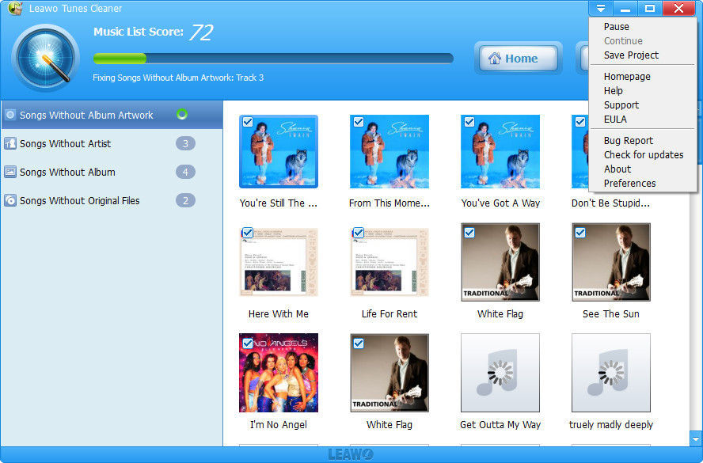Select Bug Report menu entry
703x463 pixels.
point(628,141)
